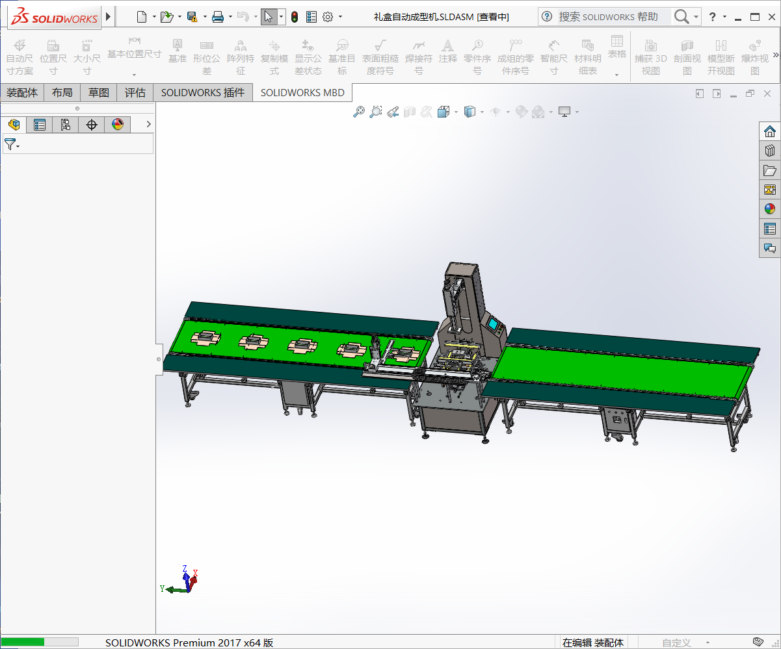Click the Display Style icon
This screenshot has width=781, height=649.
470,112
